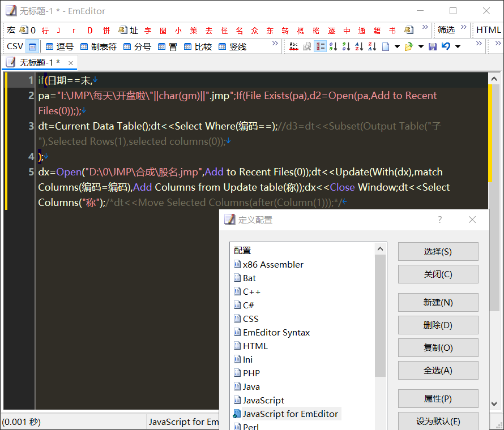
Task: Select x86 Assembler in configuration list
Action: click(268, 265)
